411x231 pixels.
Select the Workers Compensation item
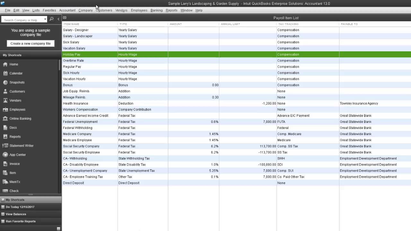pyautogui.click(x=80, y=109)
